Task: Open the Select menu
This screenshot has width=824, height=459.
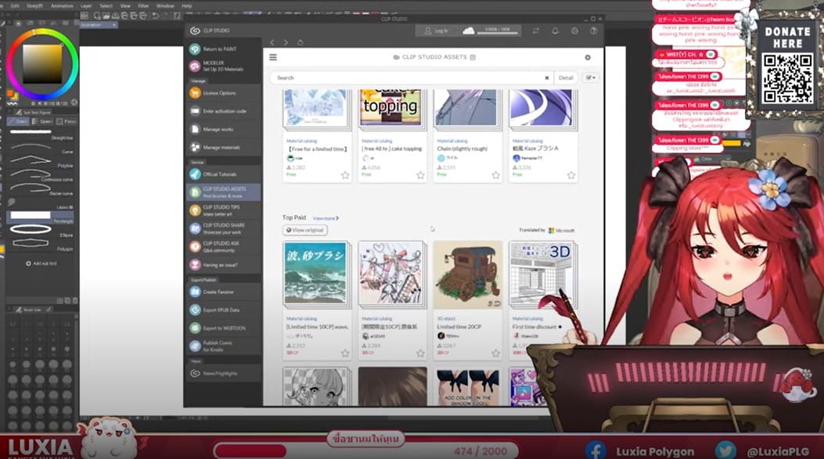Action: pyautogui.click(x=106, y=5)
